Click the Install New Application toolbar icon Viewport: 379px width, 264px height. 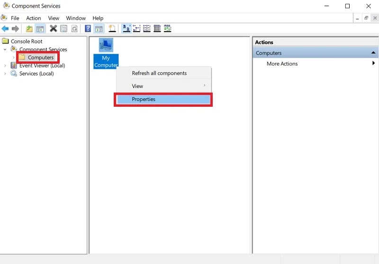pyautogui.click(x=112, y=28)
